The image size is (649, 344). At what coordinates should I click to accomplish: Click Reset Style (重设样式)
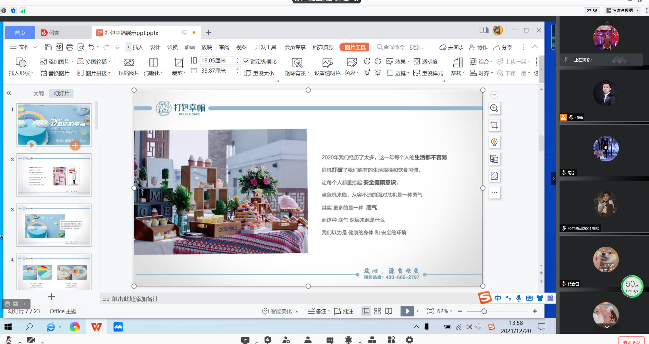coord(428,73)
